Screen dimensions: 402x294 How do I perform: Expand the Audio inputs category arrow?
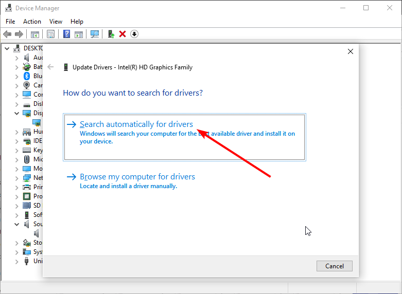click(x=17, y=58)
